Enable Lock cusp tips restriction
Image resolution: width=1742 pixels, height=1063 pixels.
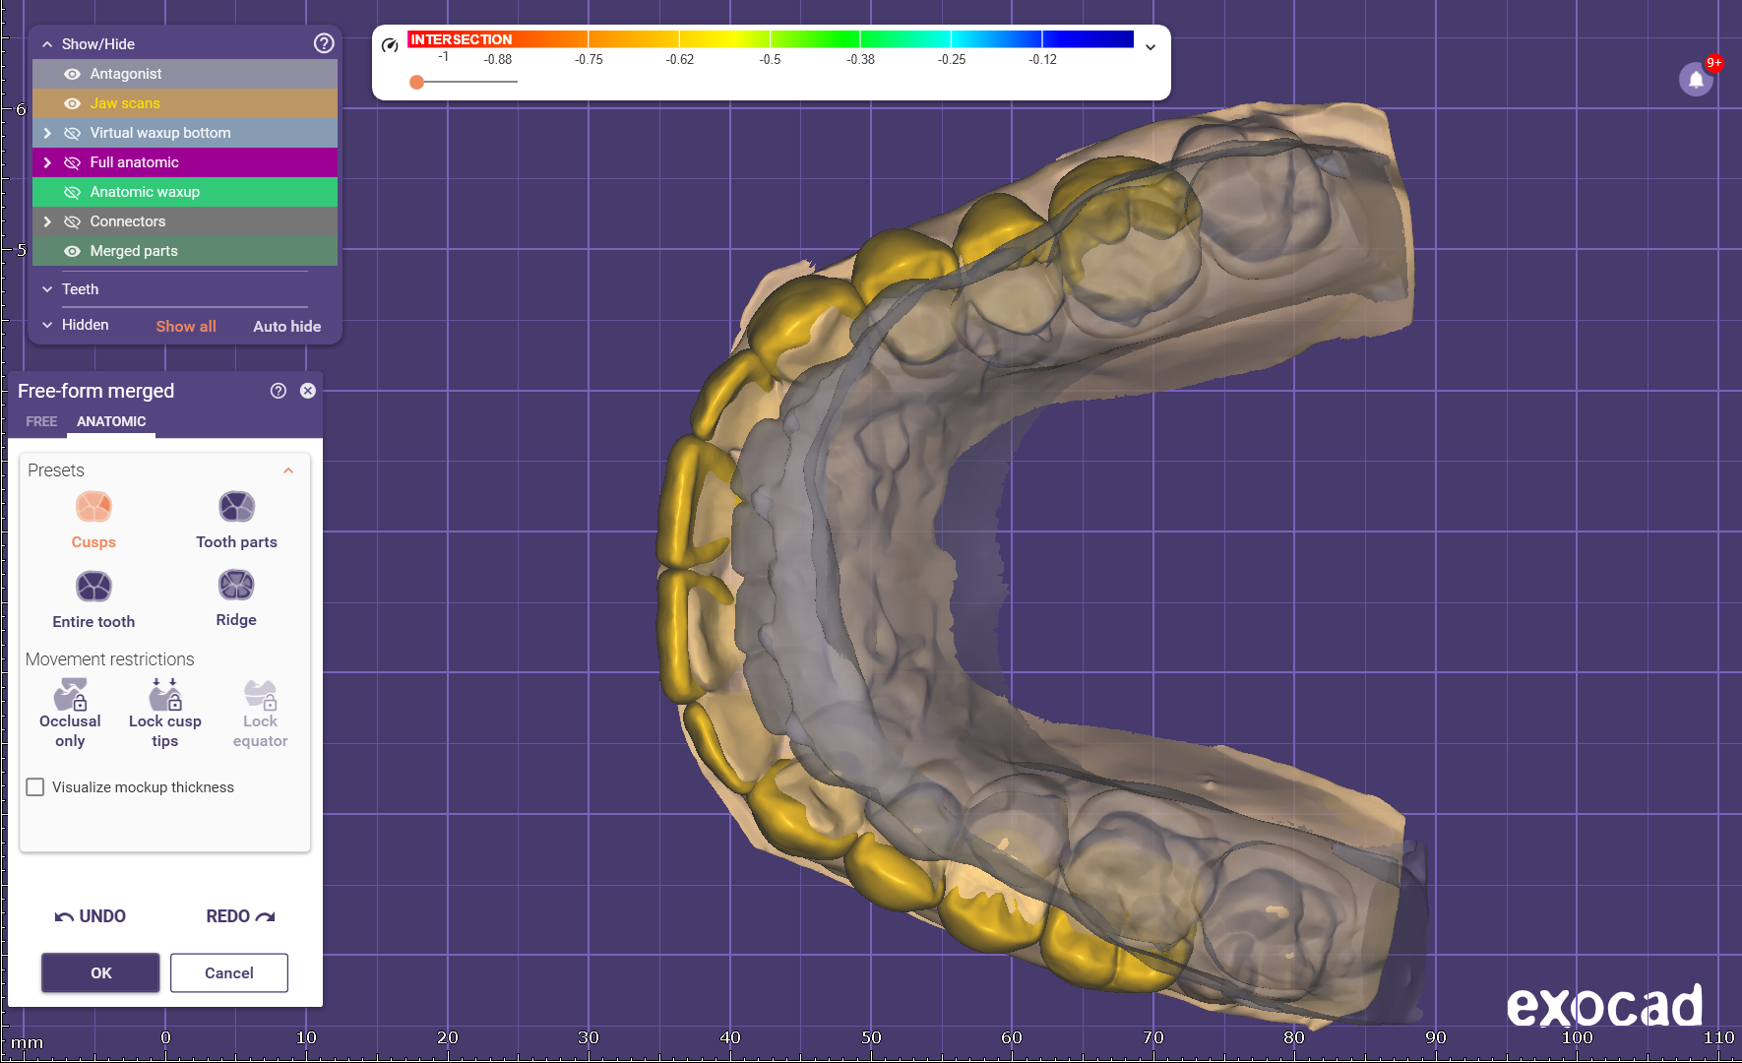click(x=164, y=696)
